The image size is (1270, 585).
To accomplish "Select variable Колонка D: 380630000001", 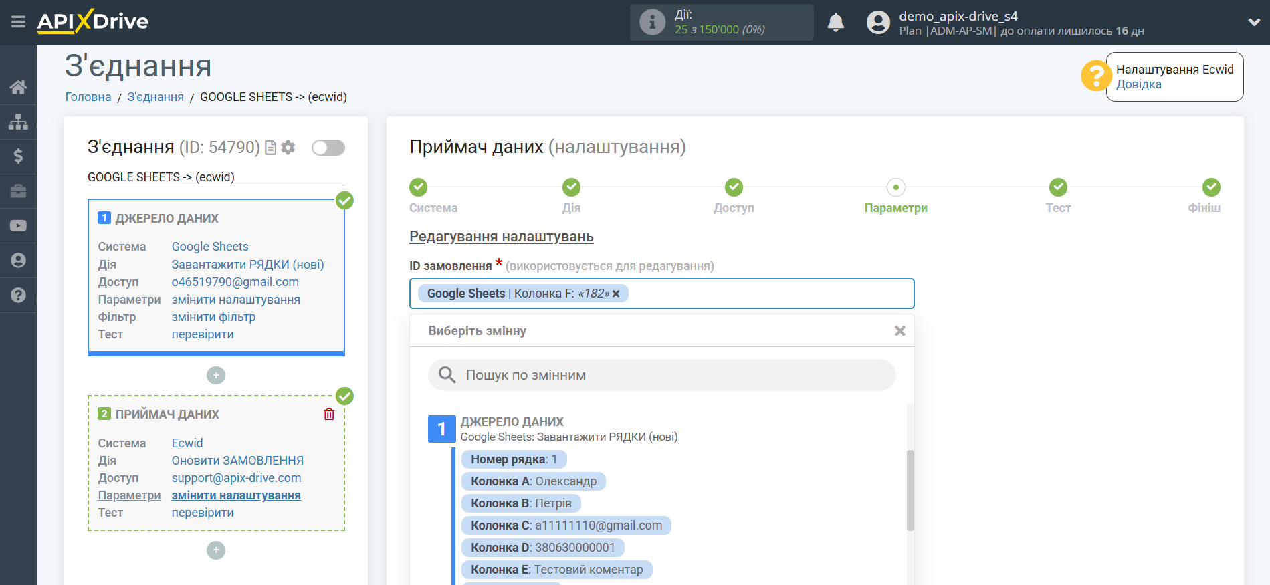I will [x=543, y=548].
